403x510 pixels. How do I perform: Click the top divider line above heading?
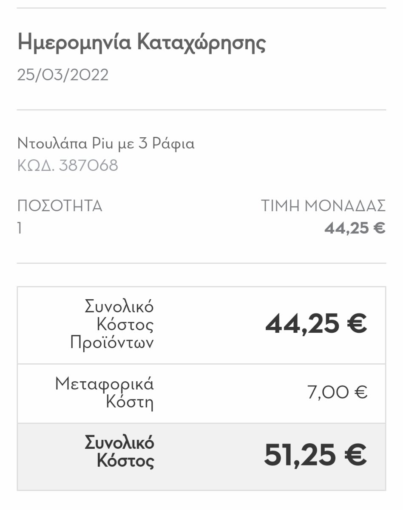coord(201,8)
